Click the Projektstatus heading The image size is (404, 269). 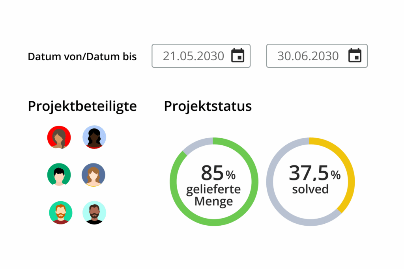click(x=208, y=106)
